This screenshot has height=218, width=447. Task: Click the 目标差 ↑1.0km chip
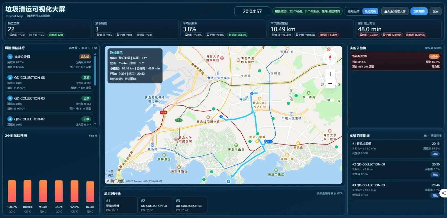[328, 35]
